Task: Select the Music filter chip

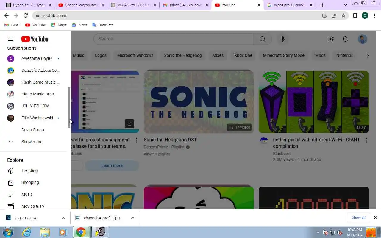Action: pos(79,55)
